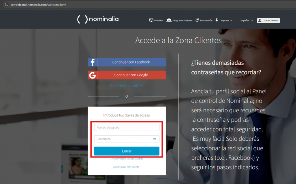Open the Español language dropdown
This screenshot has height=184, width=296.
pyautogui.click(x=247, y=21)
